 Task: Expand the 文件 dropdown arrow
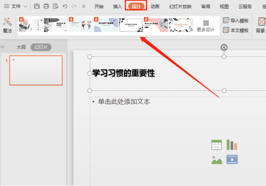pos(25,7)
